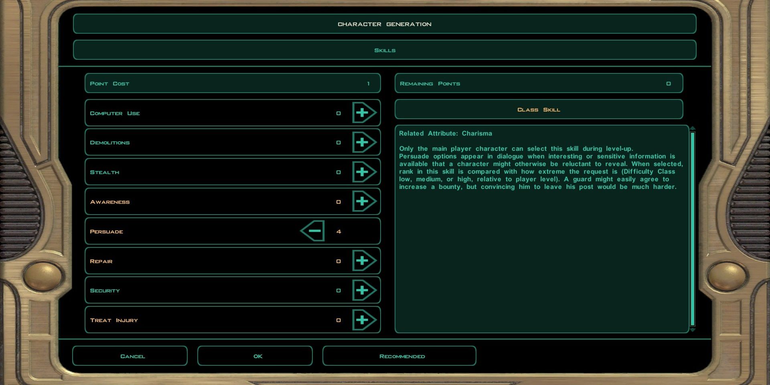
Task: Select the Security skill label
Action: tap(105, 291)
